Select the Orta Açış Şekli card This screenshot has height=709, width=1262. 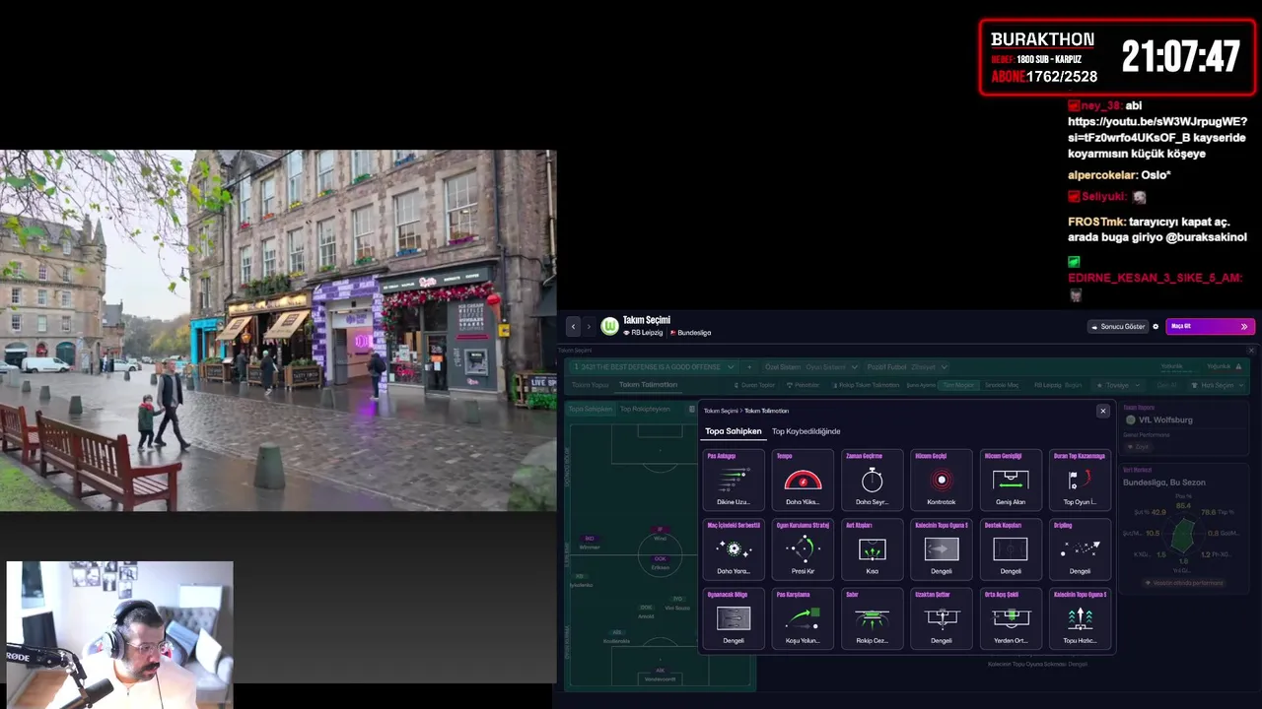1011,618
